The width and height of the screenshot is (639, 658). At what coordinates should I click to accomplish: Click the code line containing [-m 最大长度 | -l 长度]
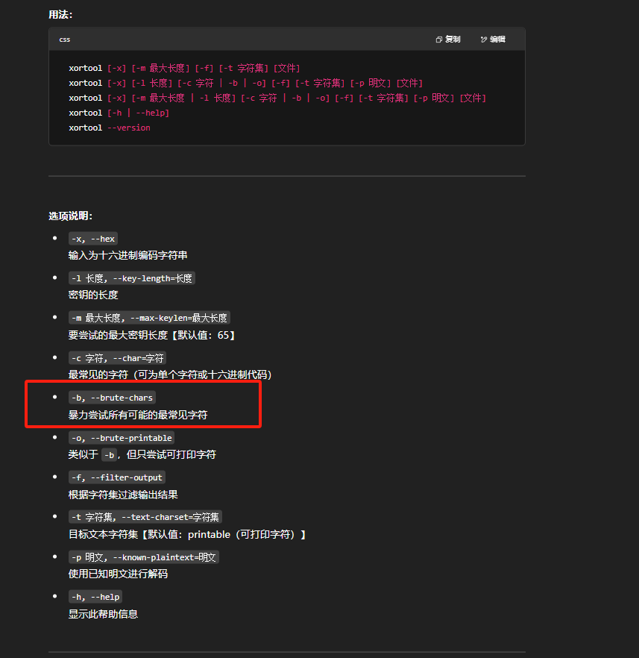[277, 98]
